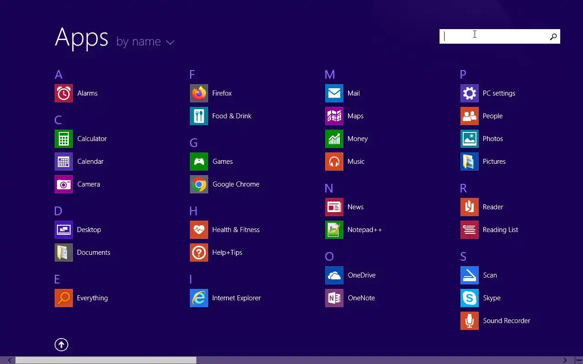This screenshot has width=583, height=364.
Task: Click the letter E group header
Action: click(x=57, y=279)
